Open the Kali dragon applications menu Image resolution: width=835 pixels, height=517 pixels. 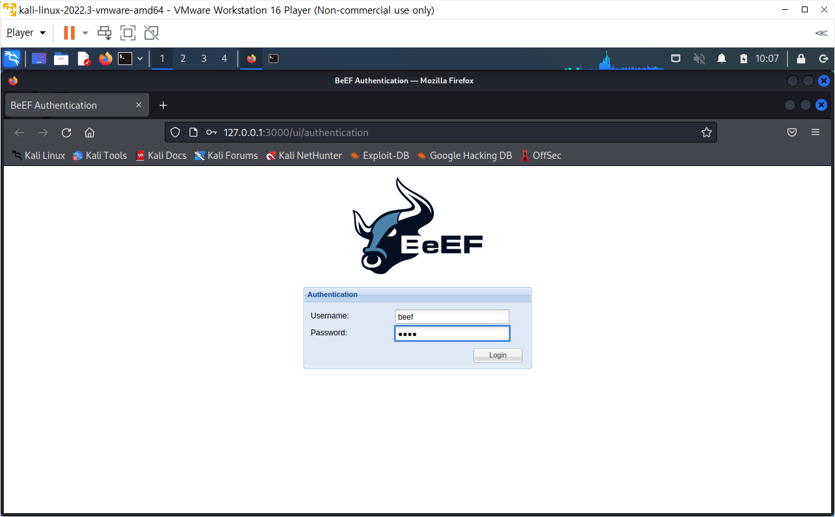coord(12,59)
